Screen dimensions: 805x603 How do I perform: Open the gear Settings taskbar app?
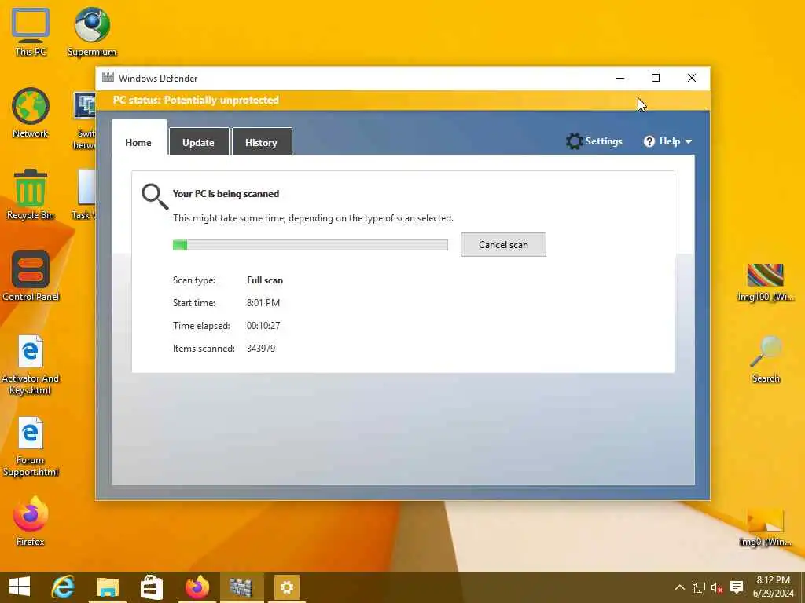[286, 587]
